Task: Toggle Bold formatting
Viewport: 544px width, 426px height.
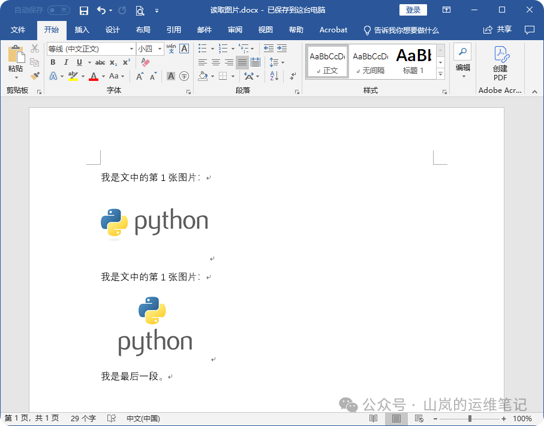Action: tap(53, 62)
